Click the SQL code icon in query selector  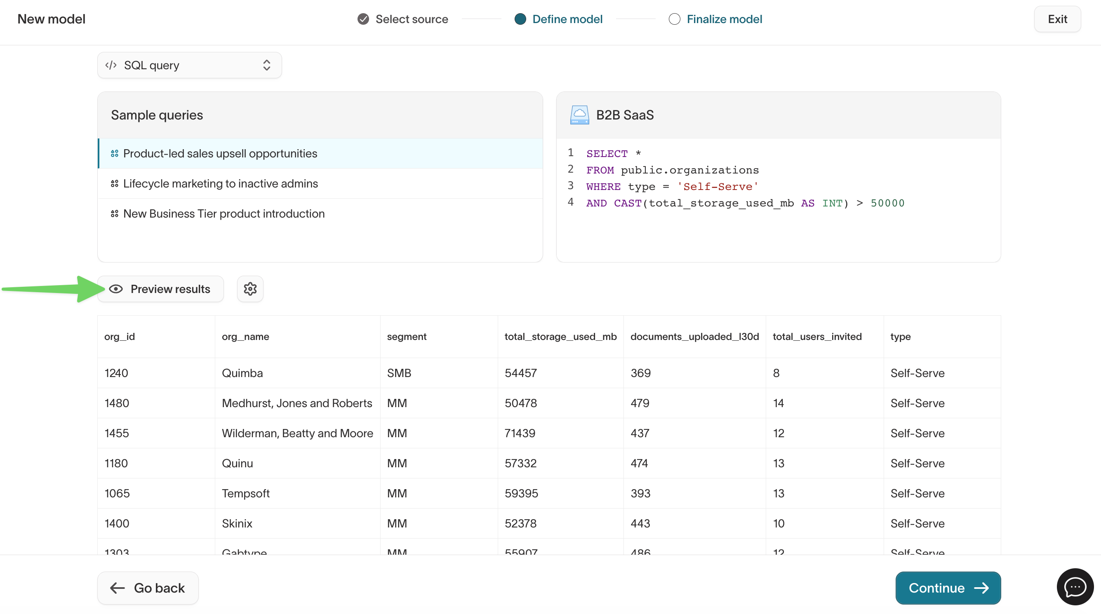(111, 65)
